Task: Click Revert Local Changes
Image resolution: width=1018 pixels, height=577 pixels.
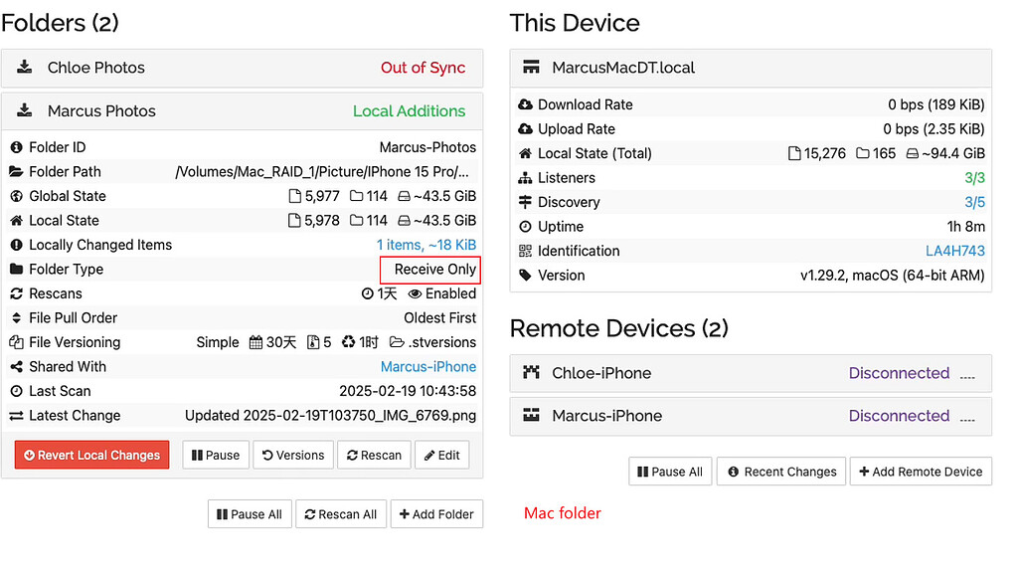Action: [x=91, y=454]
